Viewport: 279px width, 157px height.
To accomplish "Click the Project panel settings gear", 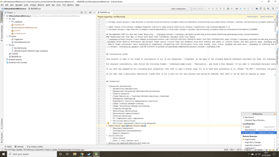I will pos(89,13).
